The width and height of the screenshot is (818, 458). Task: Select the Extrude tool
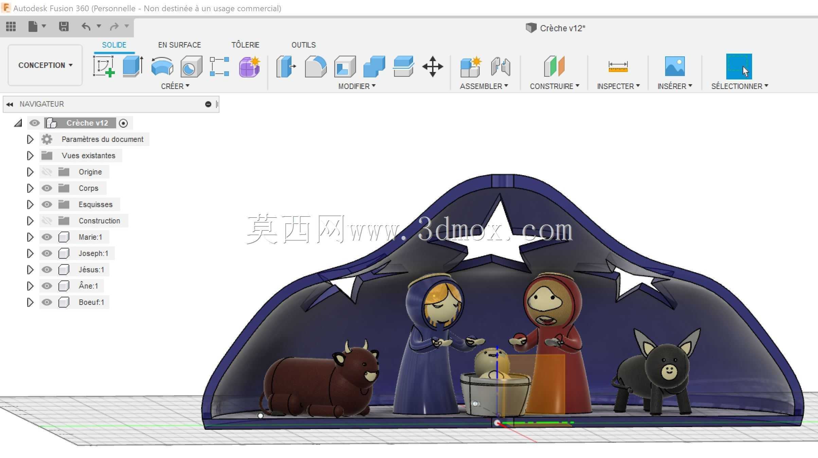coord(133,67)
